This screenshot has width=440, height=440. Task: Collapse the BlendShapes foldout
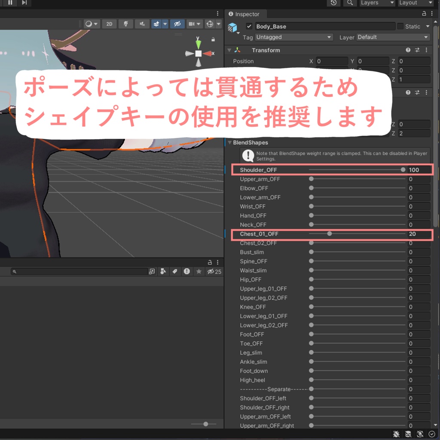coord(230,143)
